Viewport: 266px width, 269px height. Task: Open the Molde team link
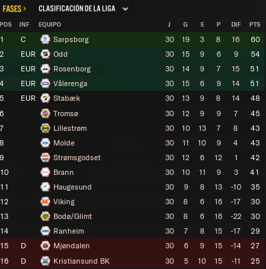pyautogui.click(x=64, y=143)
